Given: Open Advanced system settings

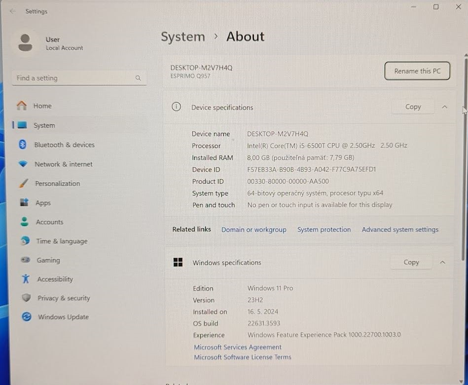Looking at the screenshot, I should [x=400, y=230].
